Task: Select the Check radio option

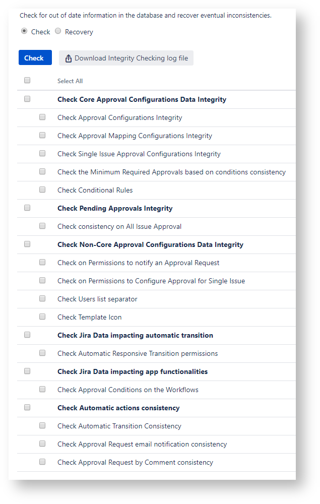Action: [24, 31]
